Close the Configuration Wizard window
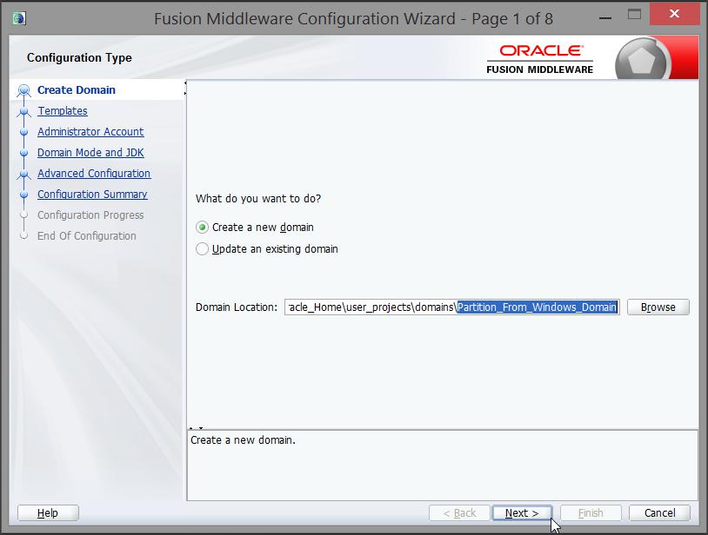Viewport: 708px width, 535px height. point(675,14)
